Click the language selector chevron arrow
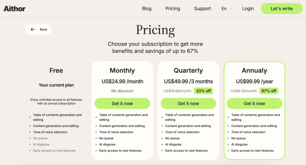The height and width of the screenshot is (165, 306). point(230,9)
